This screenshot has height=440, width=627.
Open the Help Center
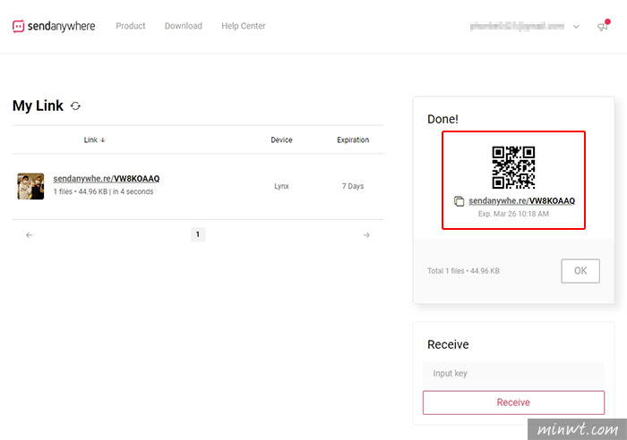(243, 26)
